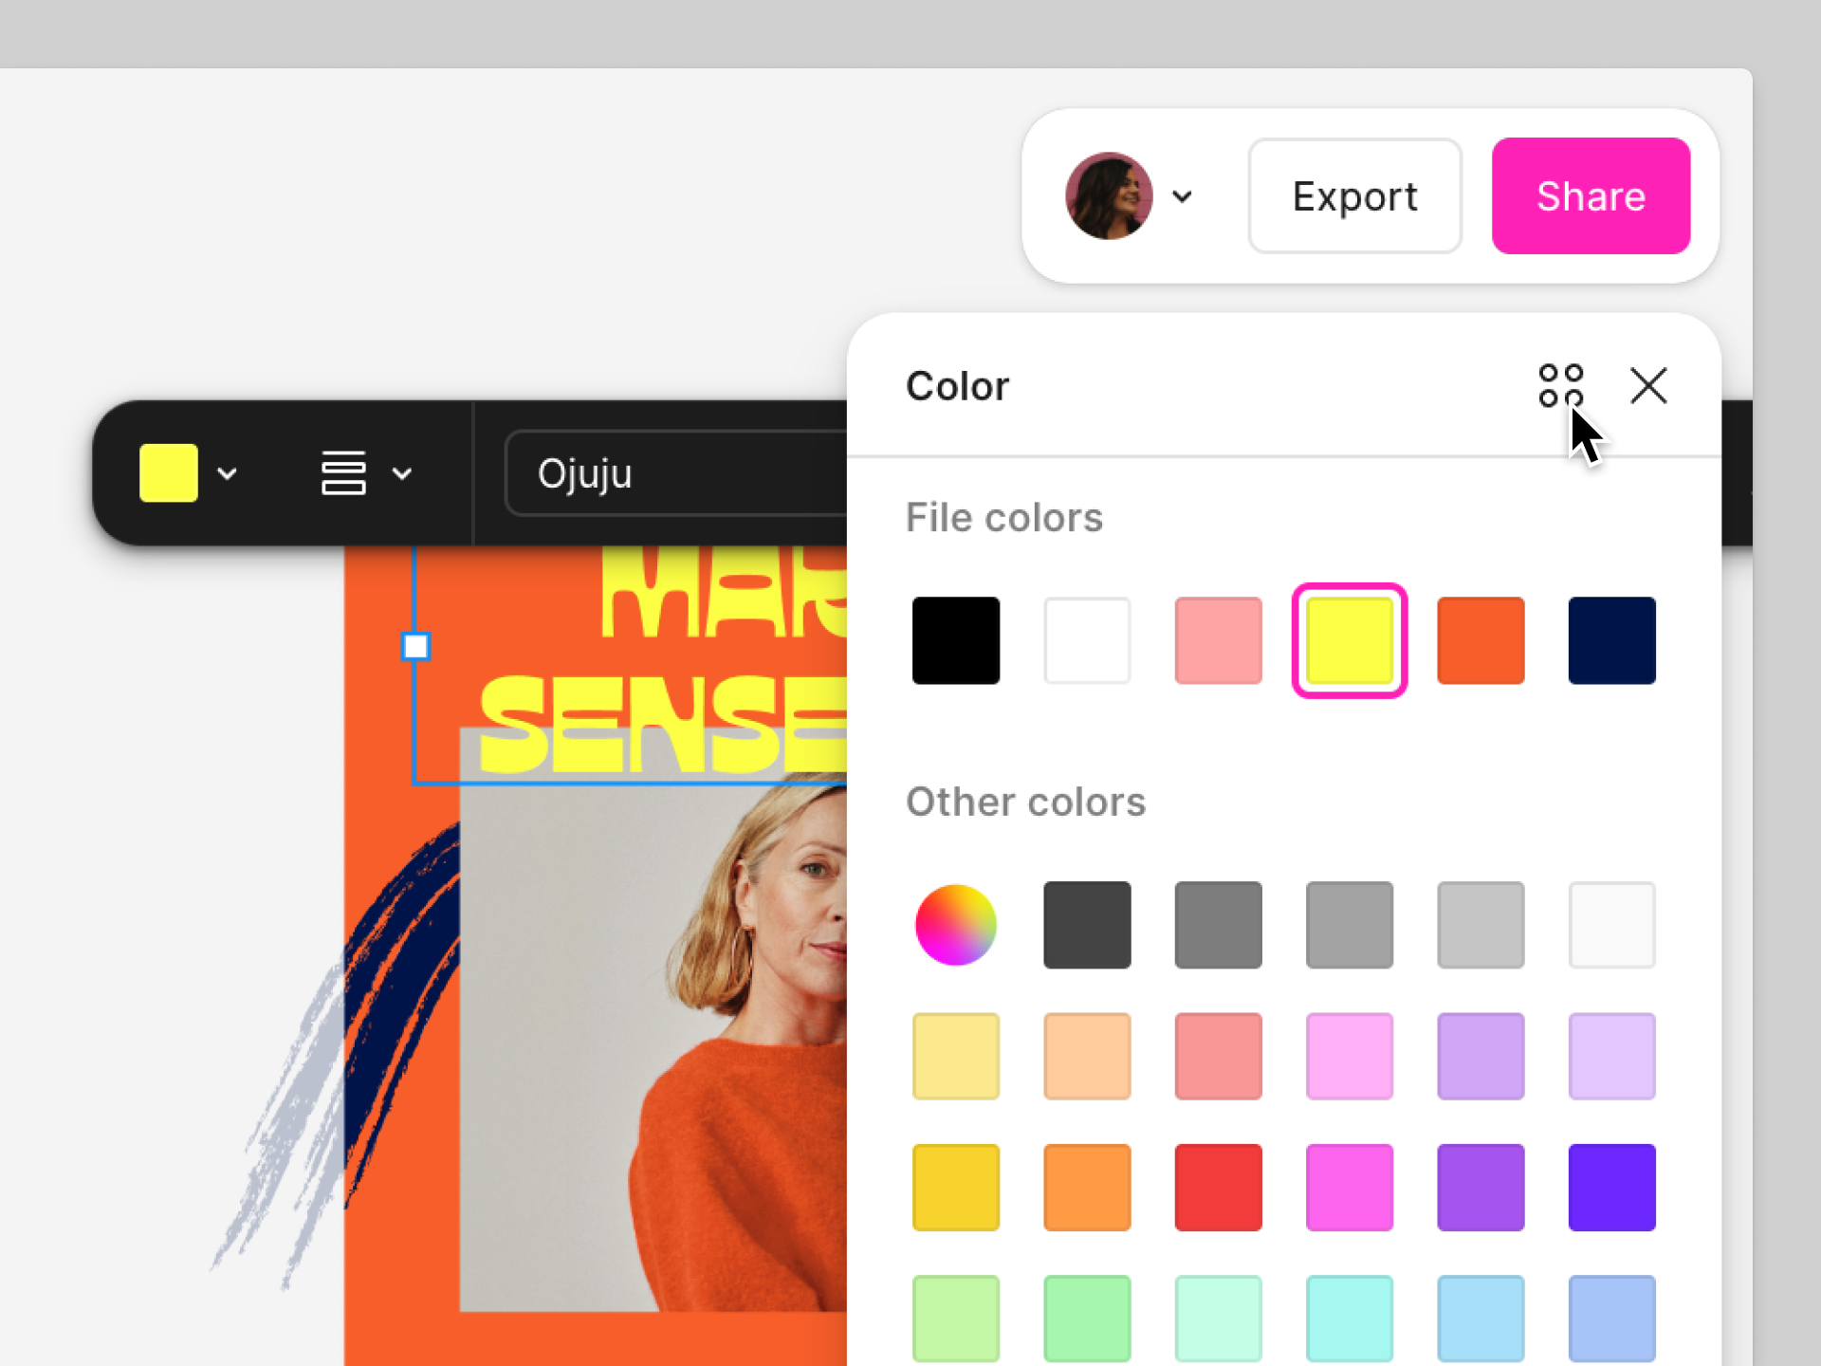Pick the off-white swatch in grays row

coord(1611,925)
